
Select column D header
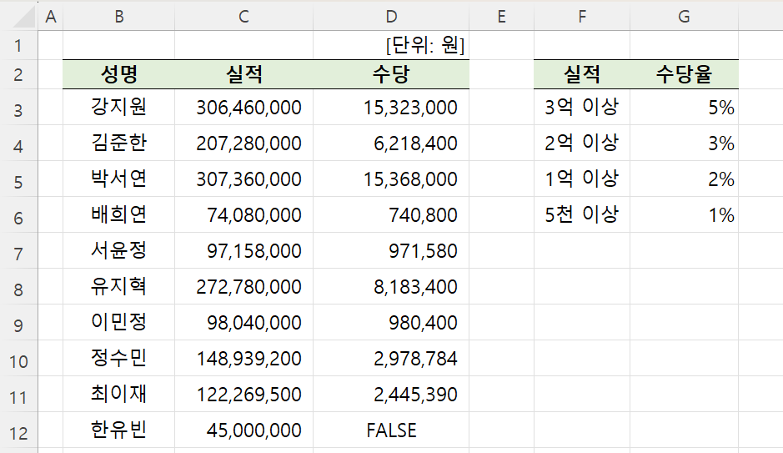(x=391, y=17)
